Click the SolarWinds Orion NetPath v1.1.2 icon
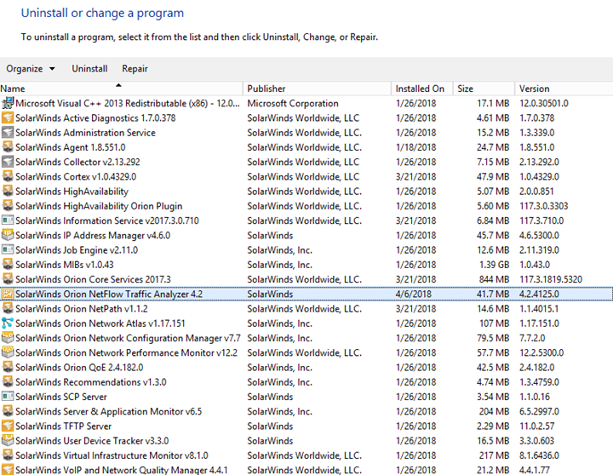Image resolution: width=613 pixels, height=475 pixels. [8, 308]
